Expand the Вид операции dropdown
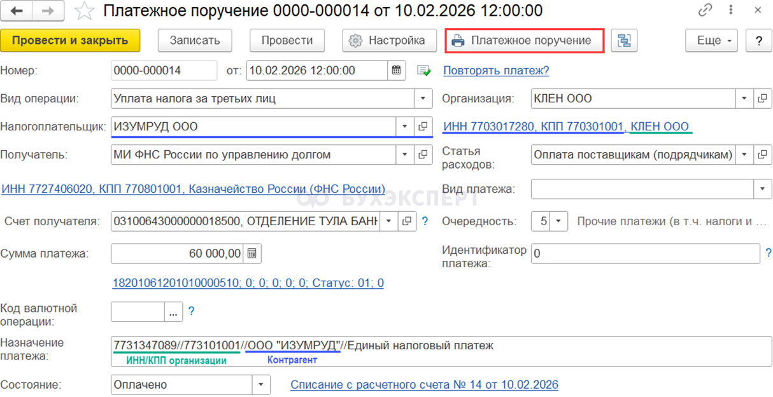This screenshot has width=773, height=397. (x=423, y=99)
